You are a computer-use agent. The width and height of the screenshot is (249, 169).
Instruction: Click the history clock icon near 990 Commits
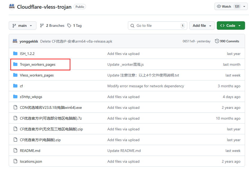pyautogui.click(x=217, y=41)
